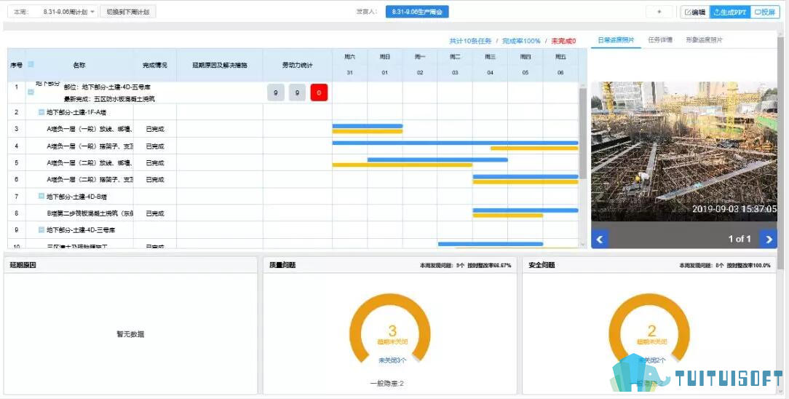Collapse the row 1 地下部分 tree node
Screen dimensions: 789x399
31,92
